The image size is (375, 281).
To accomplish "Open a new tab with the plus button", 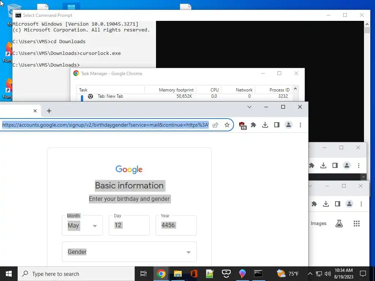I will 49,111.
